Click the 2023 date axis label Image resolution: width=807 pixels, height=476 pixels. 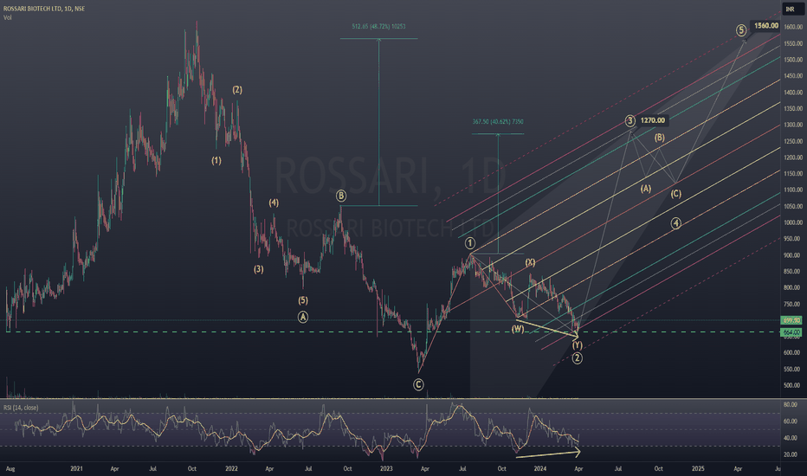click(386, 469)
